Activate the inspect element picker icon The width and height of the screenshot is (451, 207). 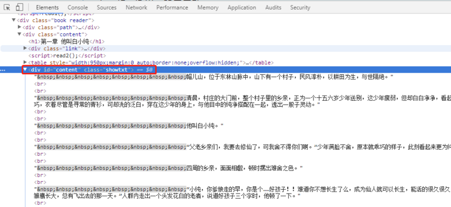coord(7,7)
